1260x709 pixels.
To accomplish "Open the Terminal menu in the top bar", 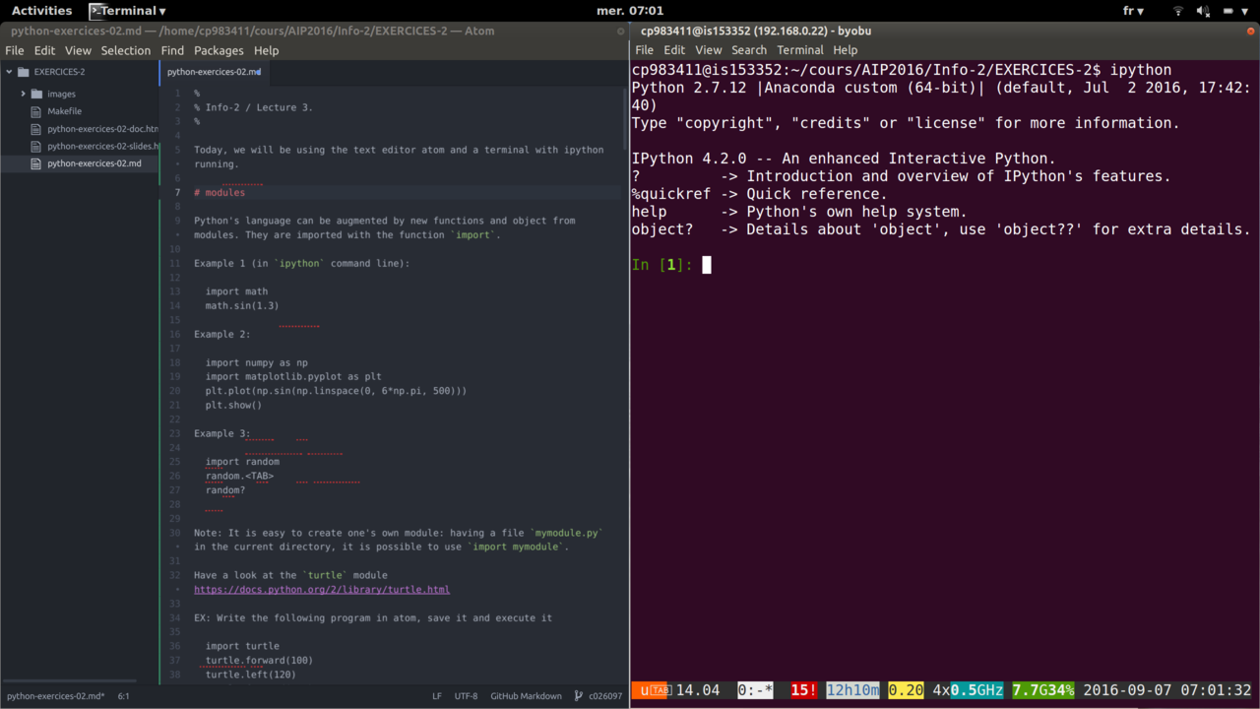I will (x=800, y=49).
